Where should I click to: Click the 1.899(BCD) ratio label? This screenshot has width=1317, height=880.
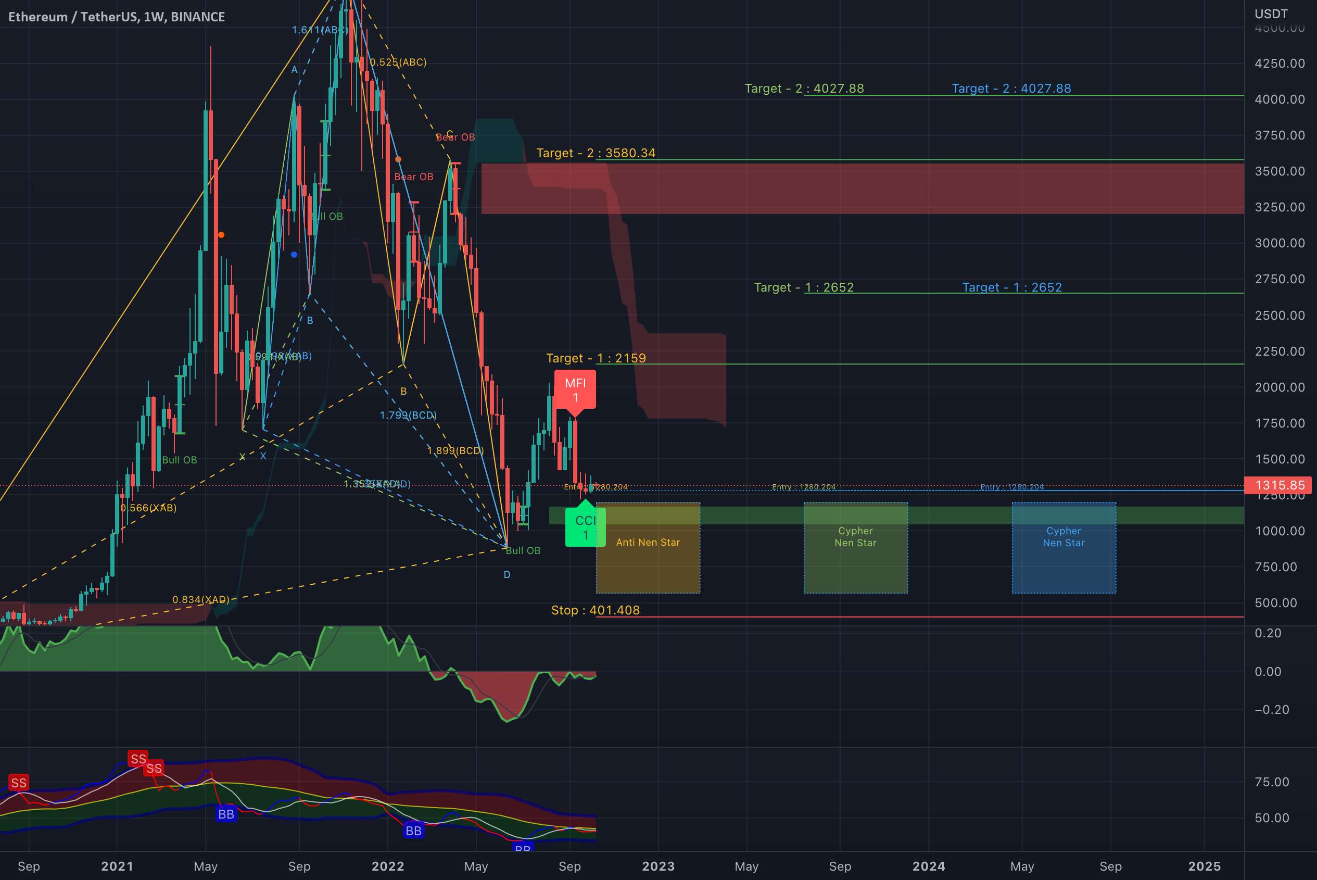[x=455, y=450]
